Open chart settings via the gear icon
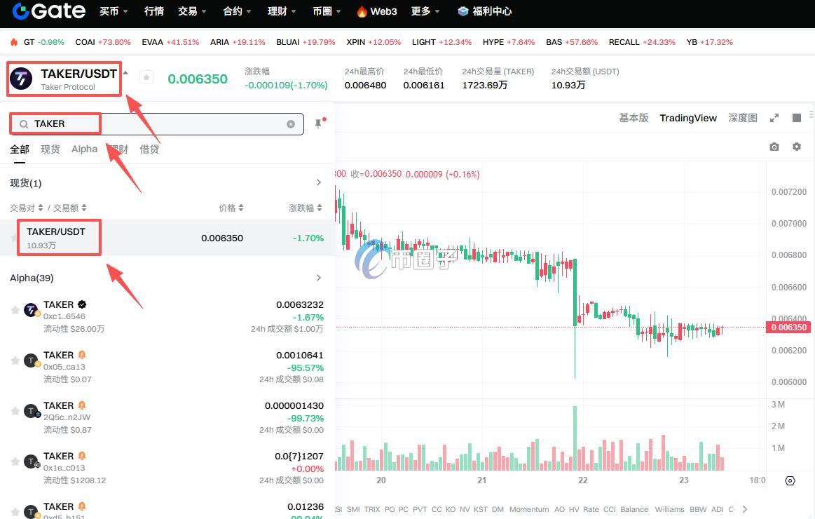The height and width of the screenshot is (519, 815). tap(796, 147)
